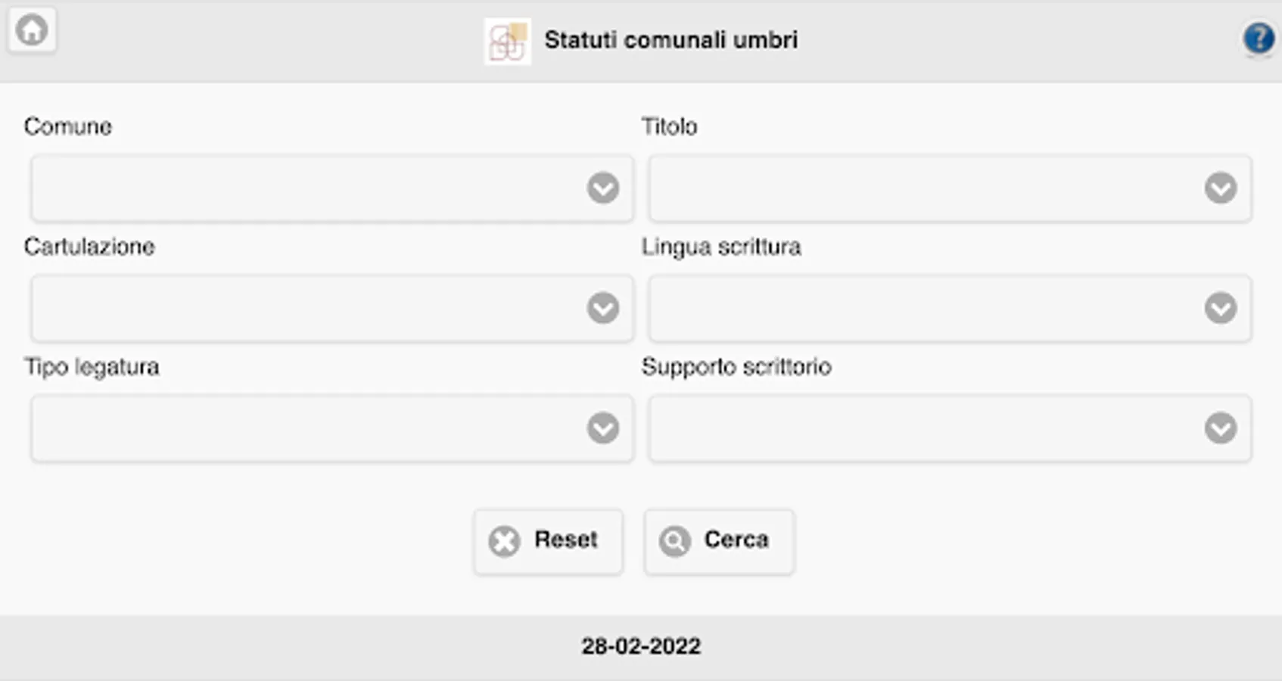Expand the Cartulazione dropdown

point(331,308)
